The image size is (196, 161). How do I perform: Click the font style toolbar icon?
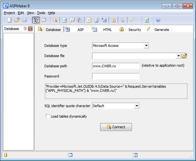(104, 20)
